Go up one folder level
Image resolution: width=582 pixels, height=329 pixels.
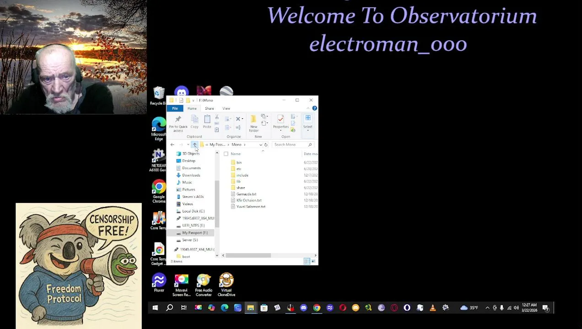pyautogui.click(x=194, y=144)
